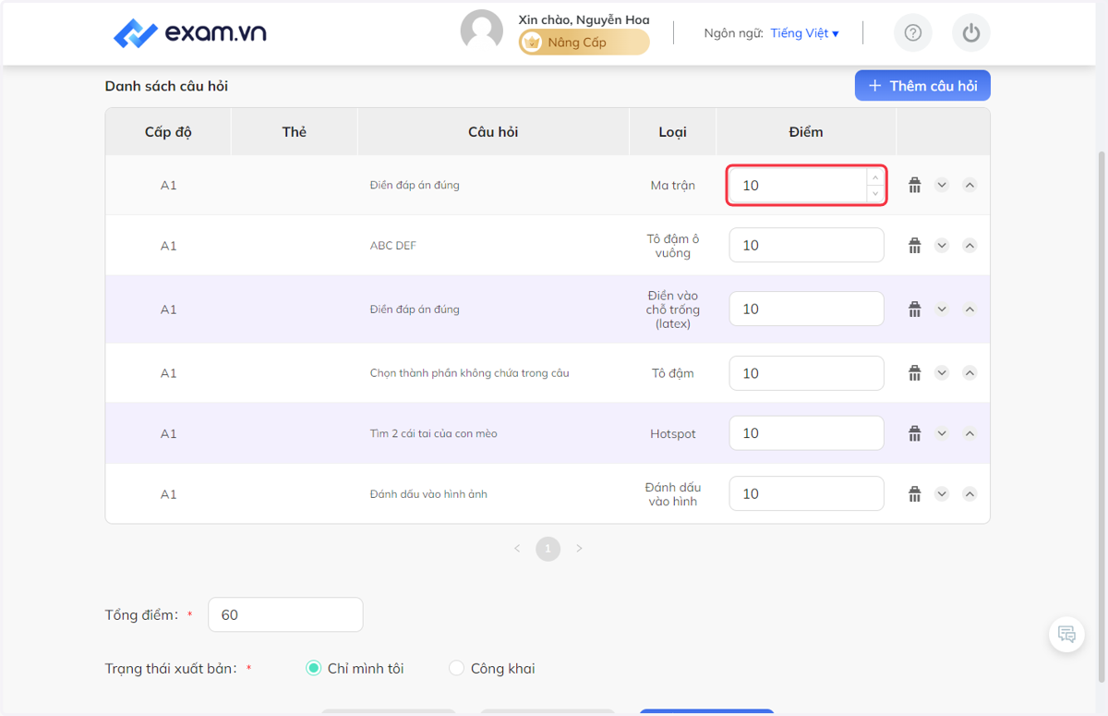This screenshot has width=1108, height=716.
Task: Move the Hotspot question up
Action: tap(969, 432)
